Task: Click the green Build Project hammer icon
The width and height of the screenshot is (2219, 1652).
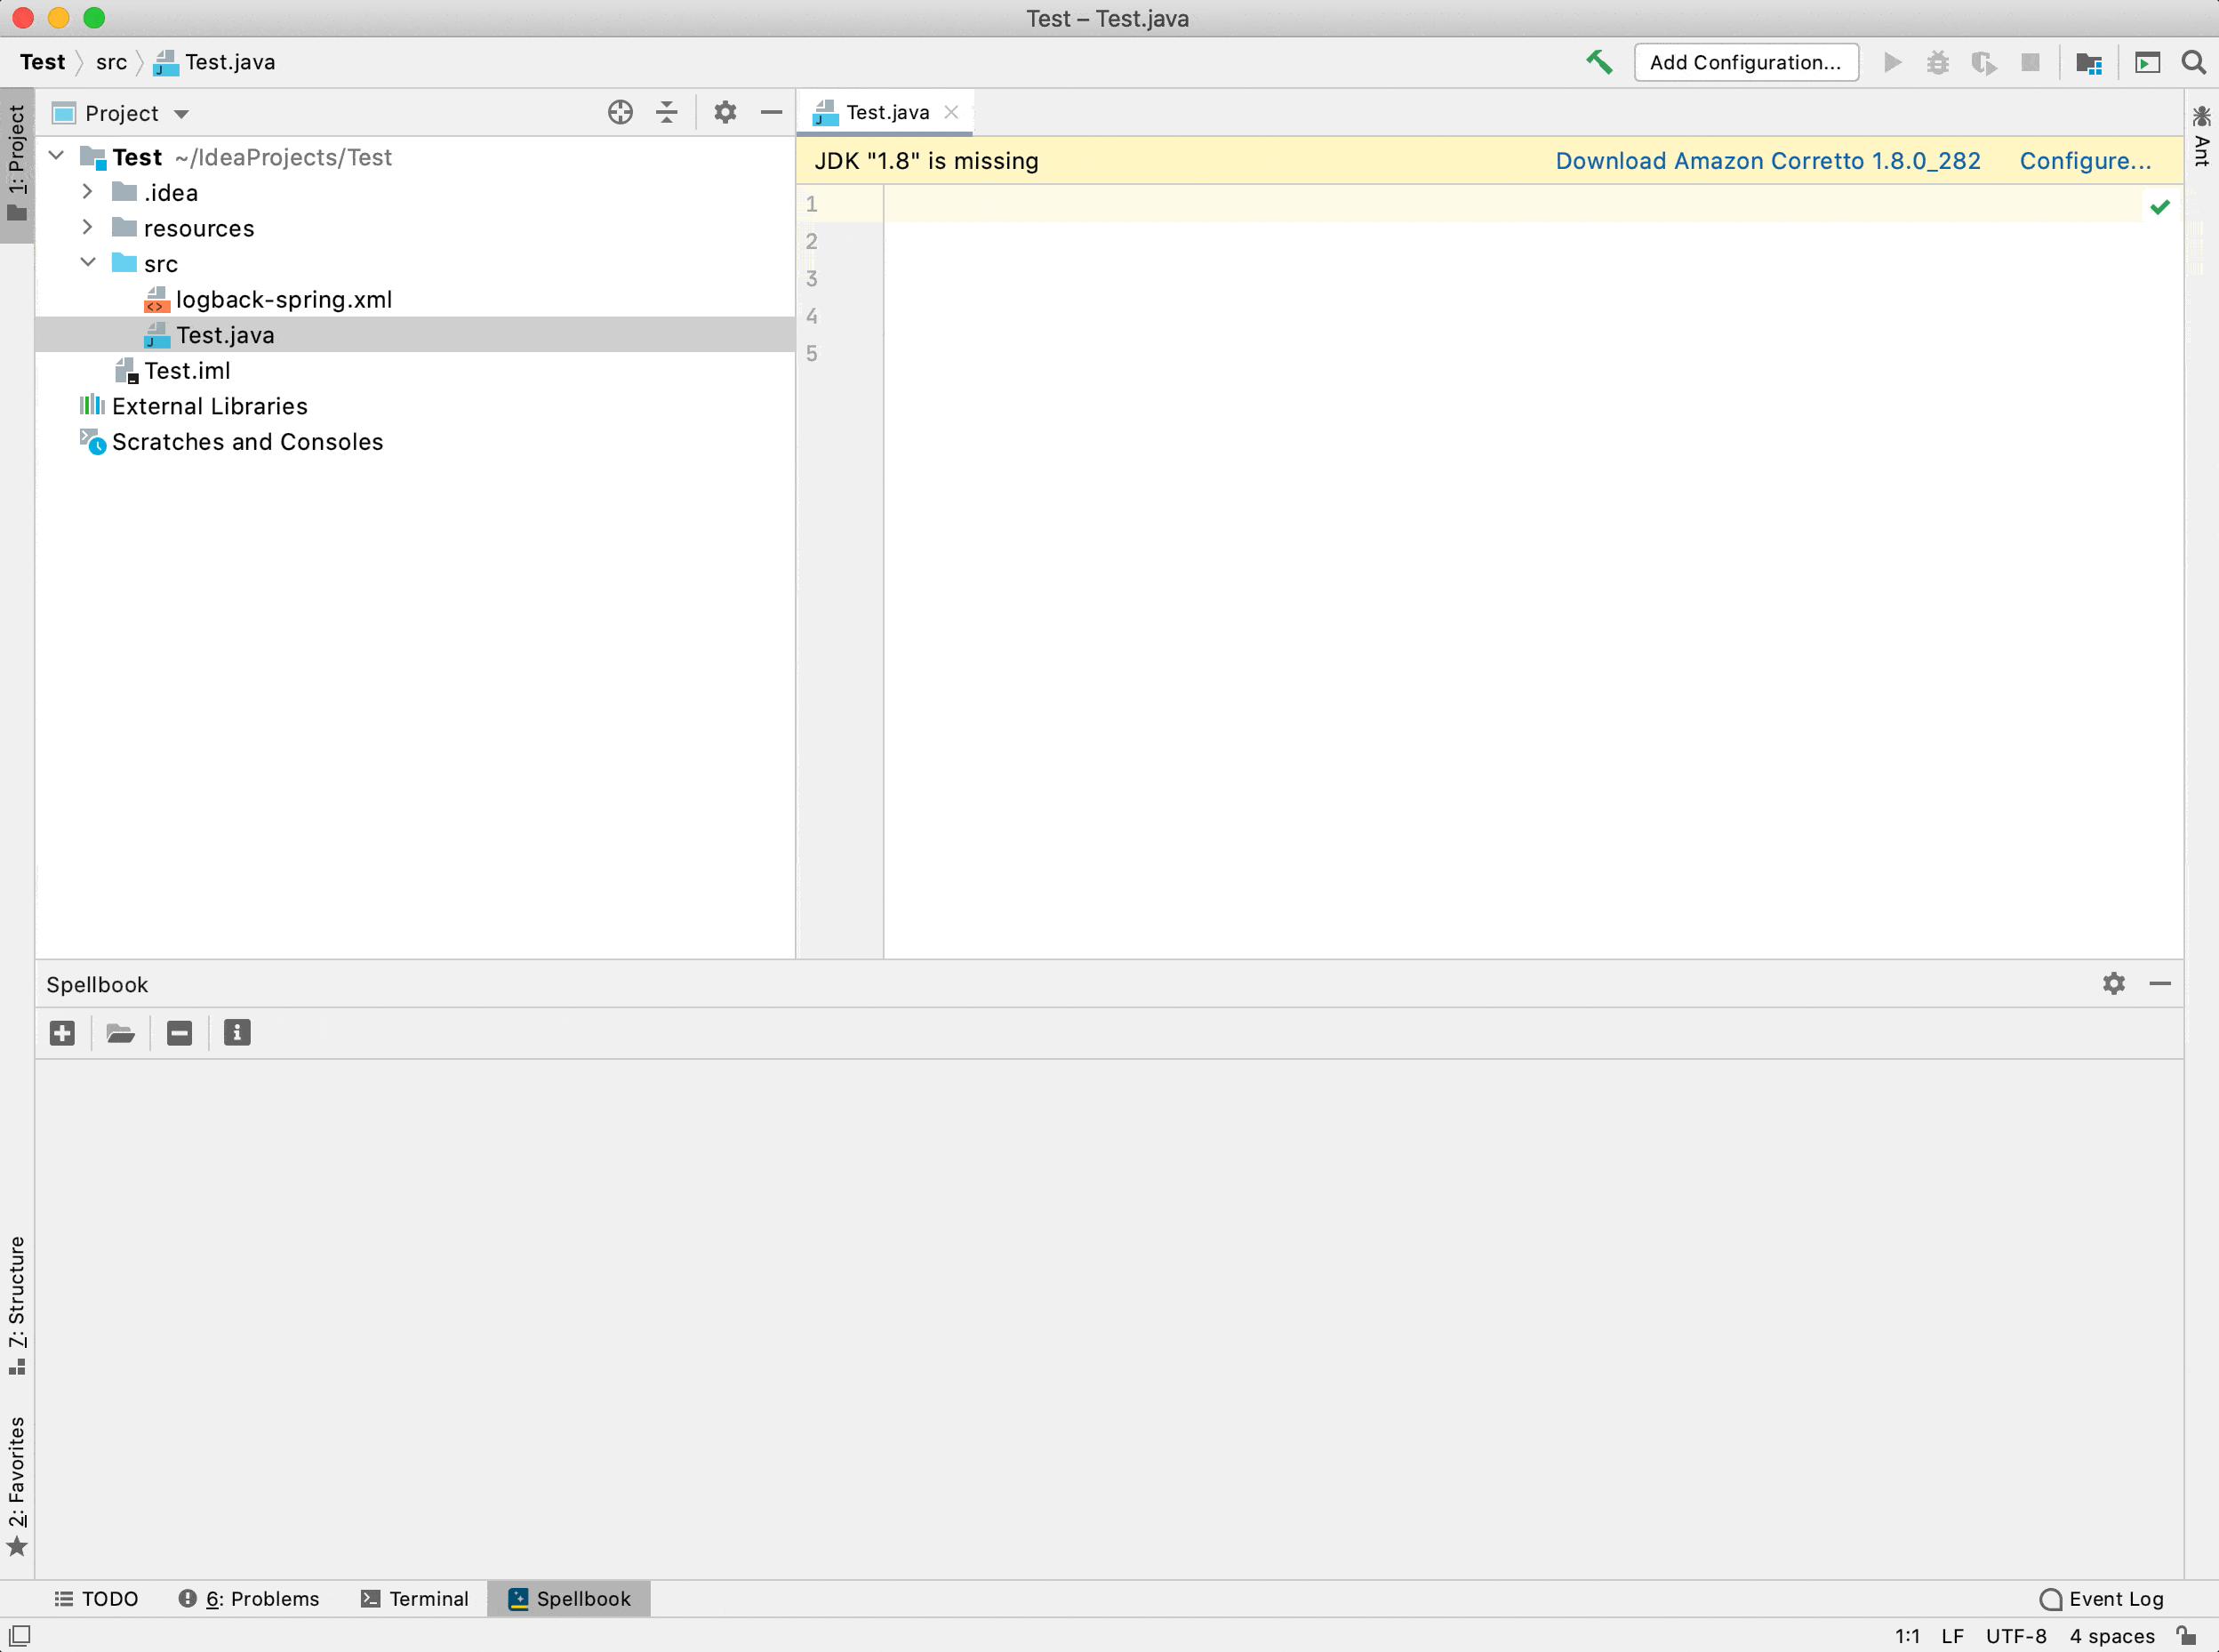Action: [1598, 62]
